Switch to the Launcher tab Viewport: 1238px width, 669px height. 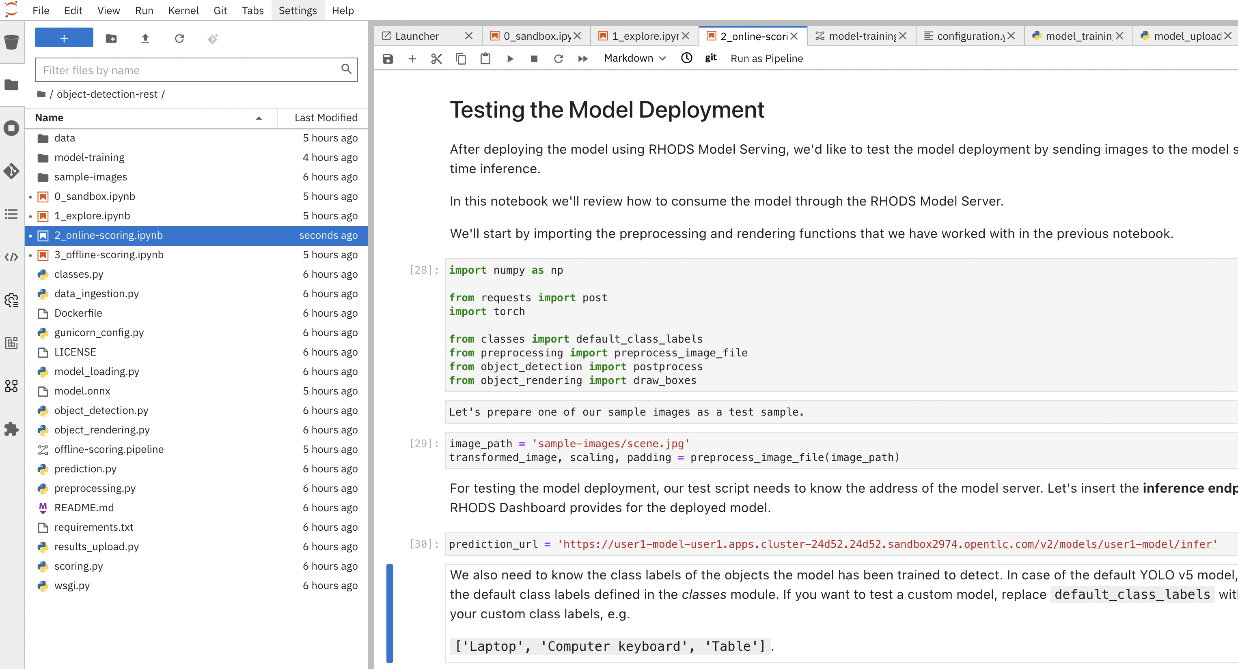click(417, 36)
